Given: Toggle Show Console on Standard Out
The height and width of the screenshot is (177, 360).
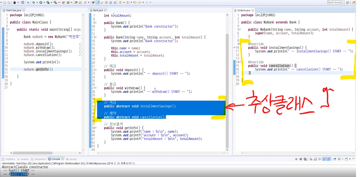Looking at the screenshot, I should coord(324,159).
